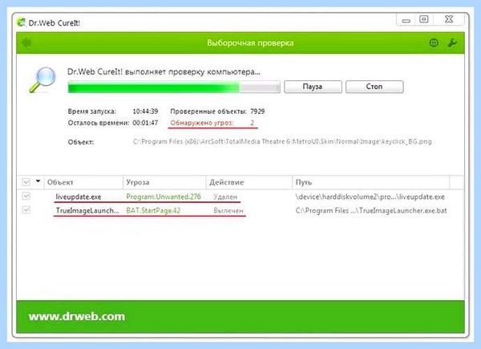481x349 pixels.
Task: Click the scanned object file path
Action: (x=282, y=141)
